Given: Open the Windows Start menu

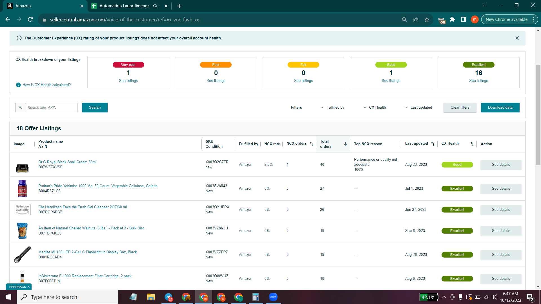Looking at the screenshot, I should [8, 297].
